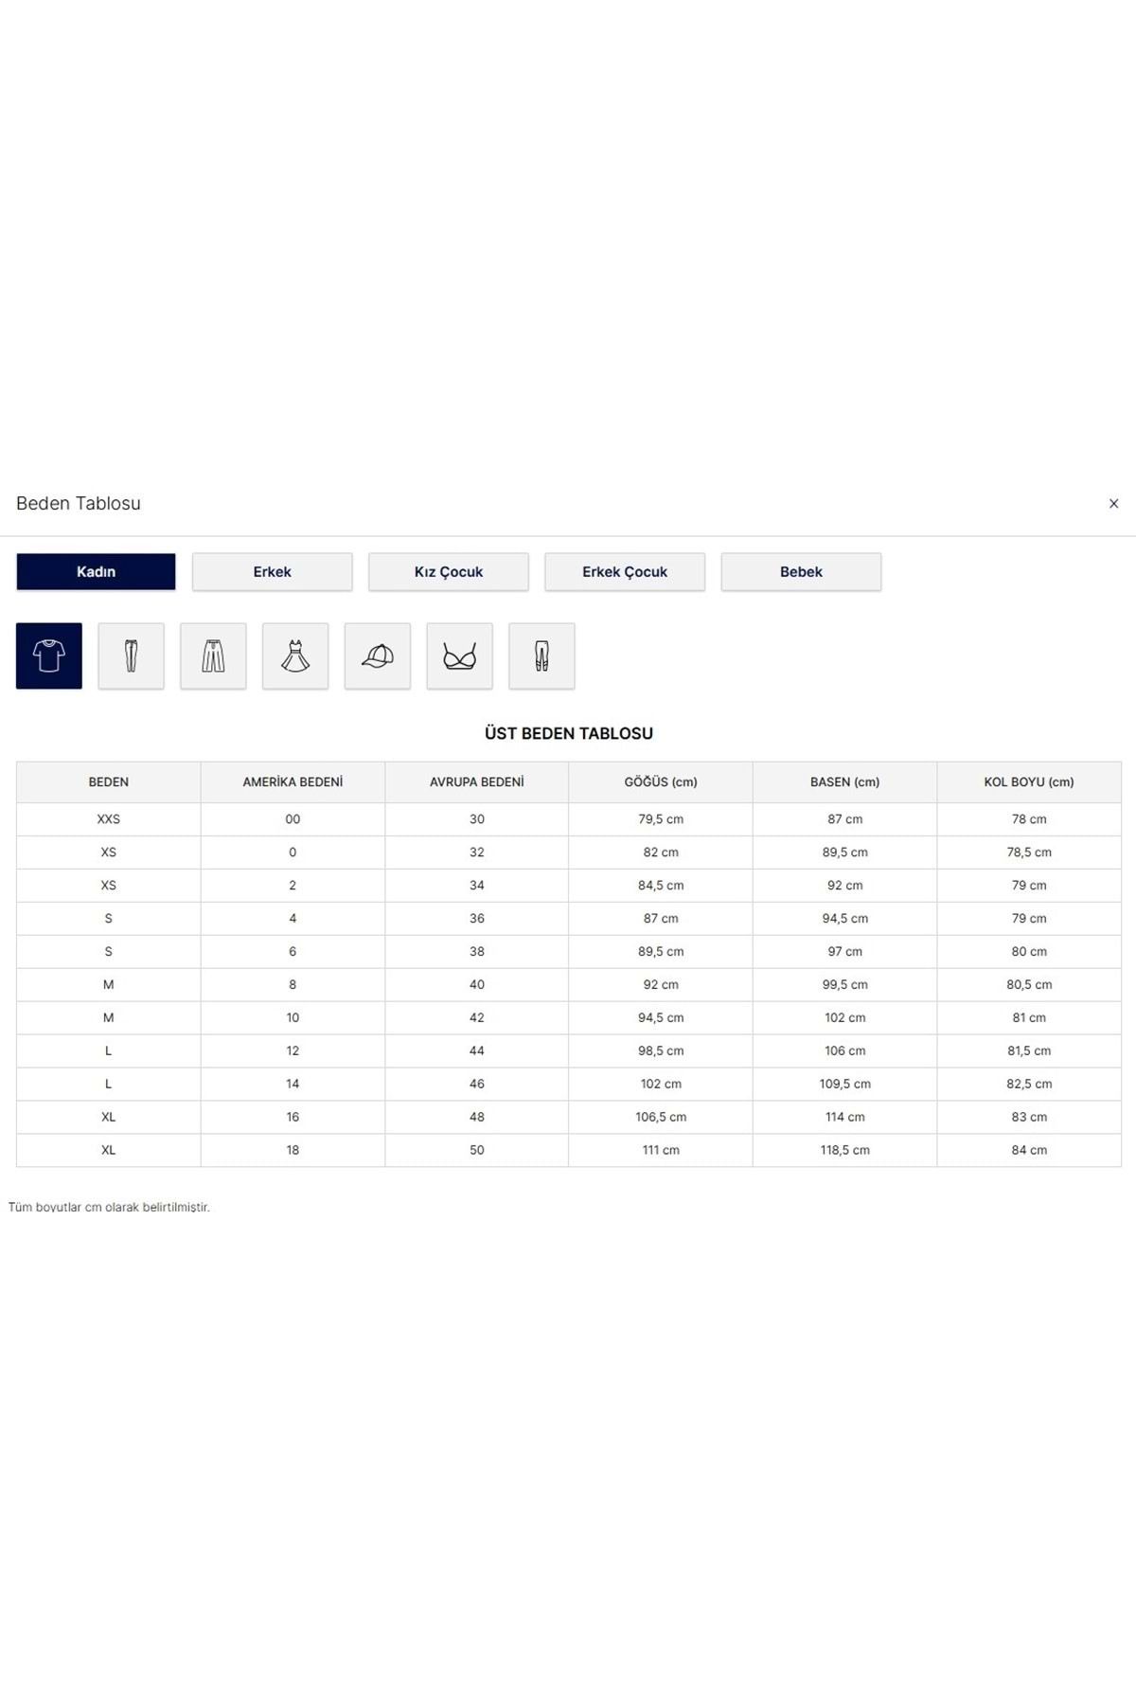Open the Erkek Çocuk tab

pos(625,571)
